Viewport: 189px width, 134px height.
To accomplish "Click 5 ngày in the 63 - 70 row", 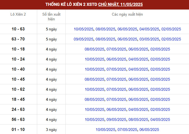I will [x=51, y=39].
